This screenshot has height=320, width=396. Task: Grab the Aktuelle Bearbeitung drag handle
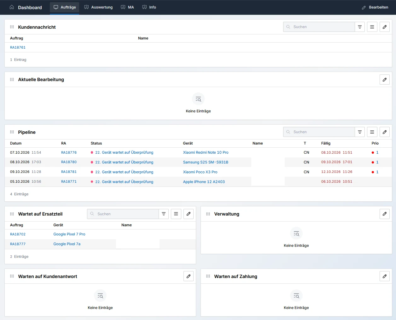[x=12, y=80]
